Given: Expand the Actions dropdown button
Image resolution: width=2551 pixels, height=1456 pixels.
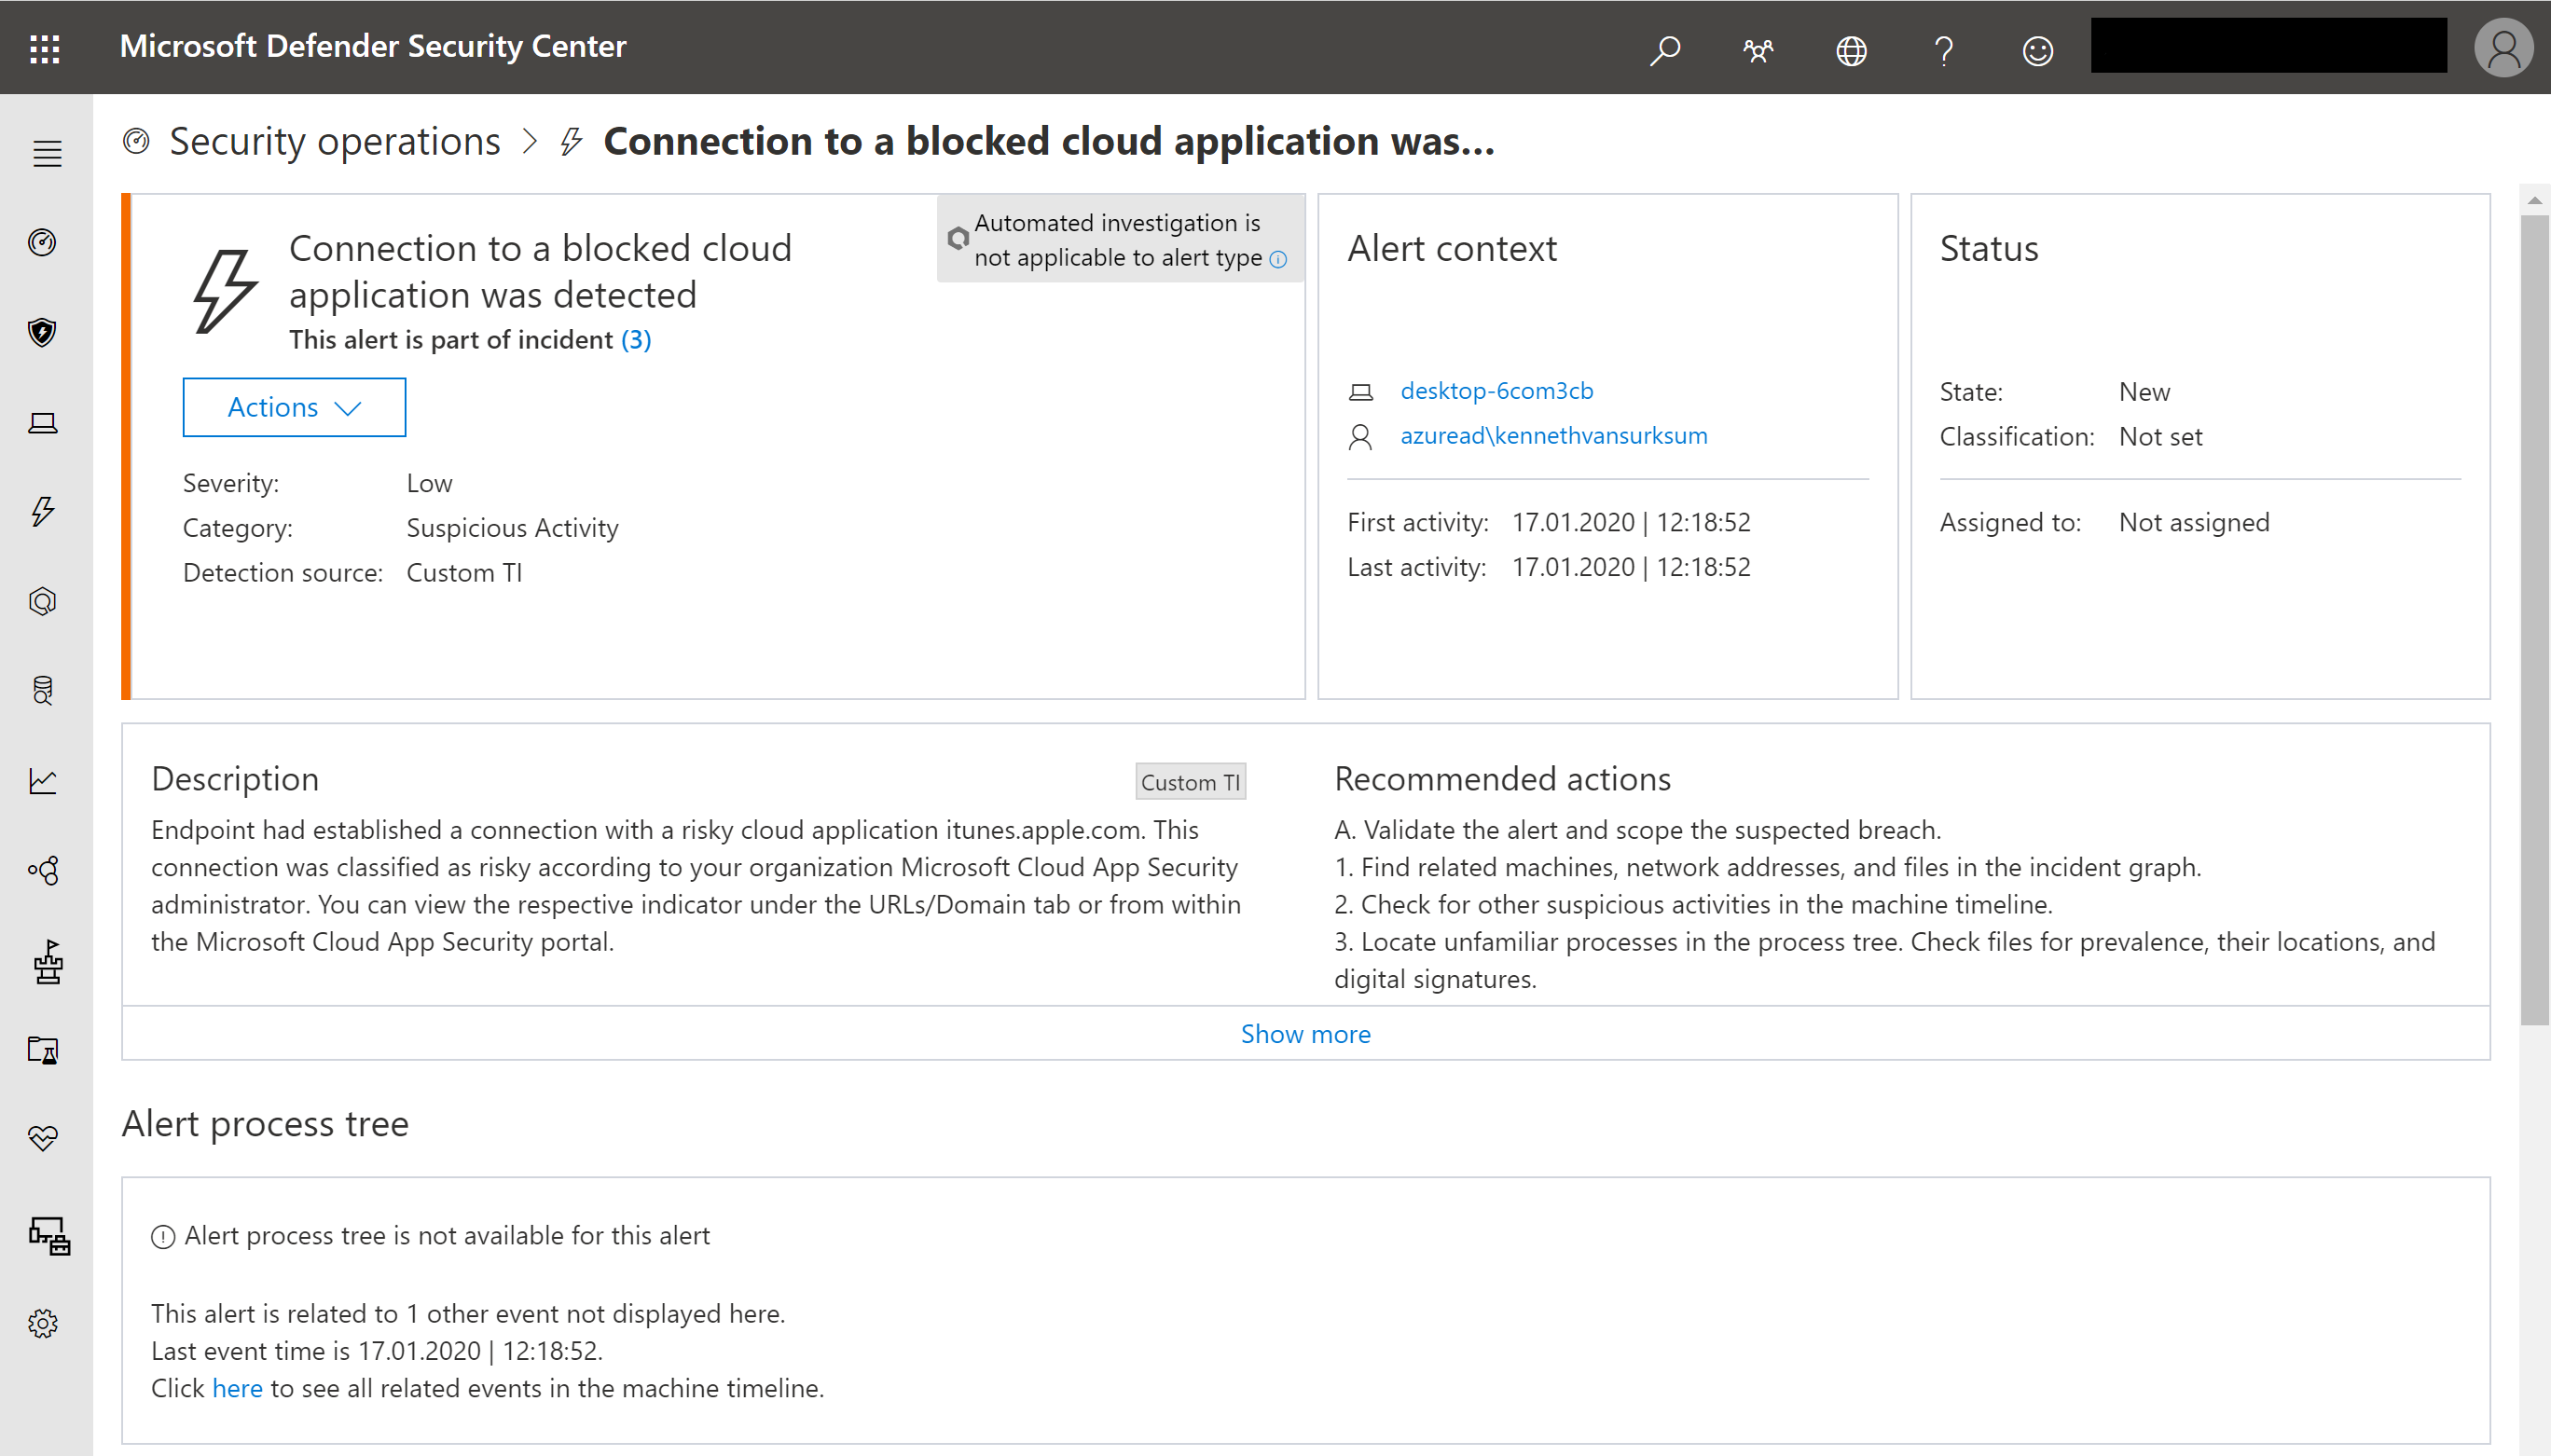Looking at the screenshot, I should [x=294, y=407].
